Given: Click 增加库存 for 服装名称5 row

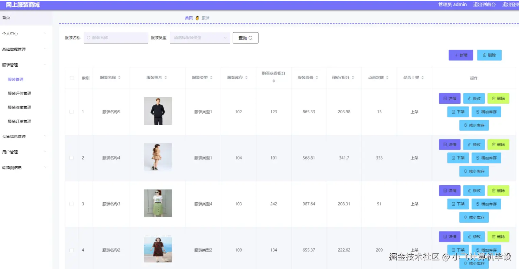Looking at the screenshot, I should pos(486,112).
